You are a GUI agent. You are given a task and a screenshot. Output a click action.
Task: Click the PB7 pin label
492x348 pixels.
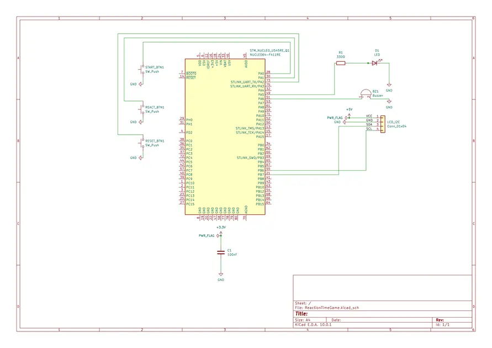pyautogui.click(x=261, y=175)
